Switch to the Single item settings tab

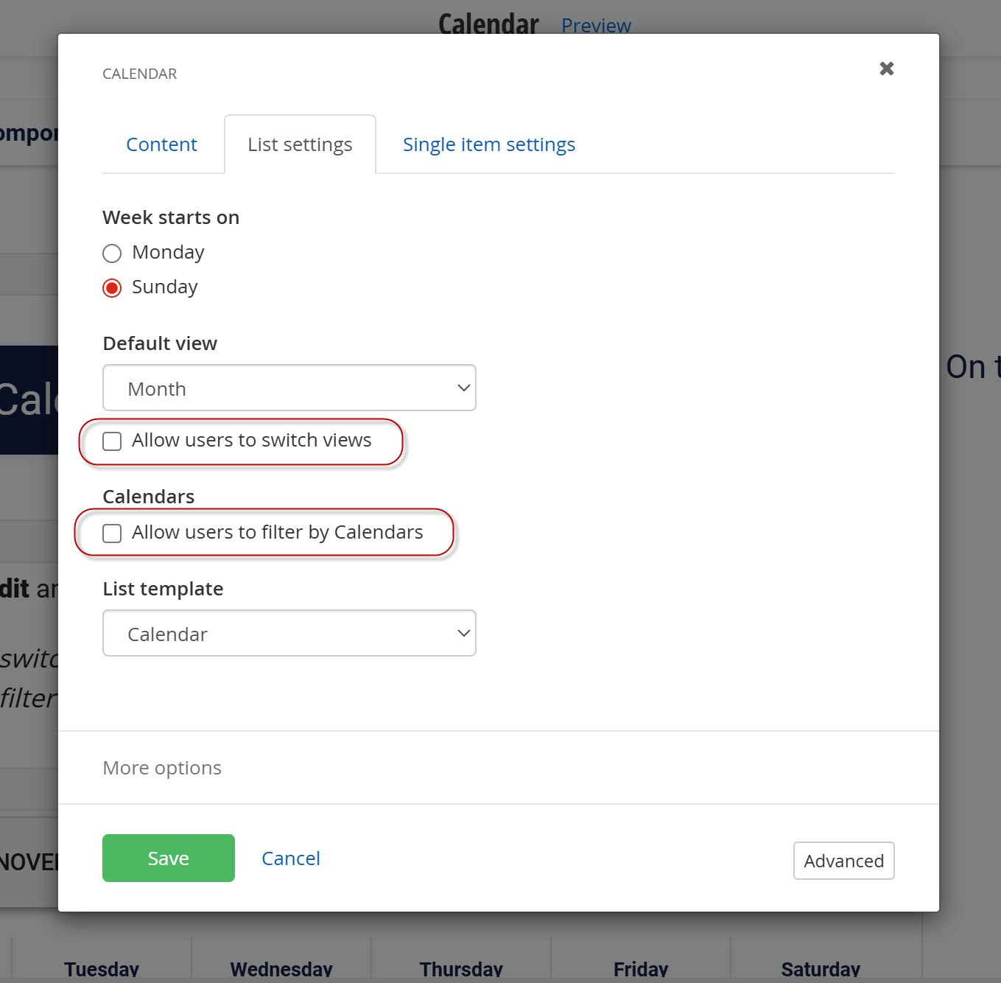[x=488, y=144]
